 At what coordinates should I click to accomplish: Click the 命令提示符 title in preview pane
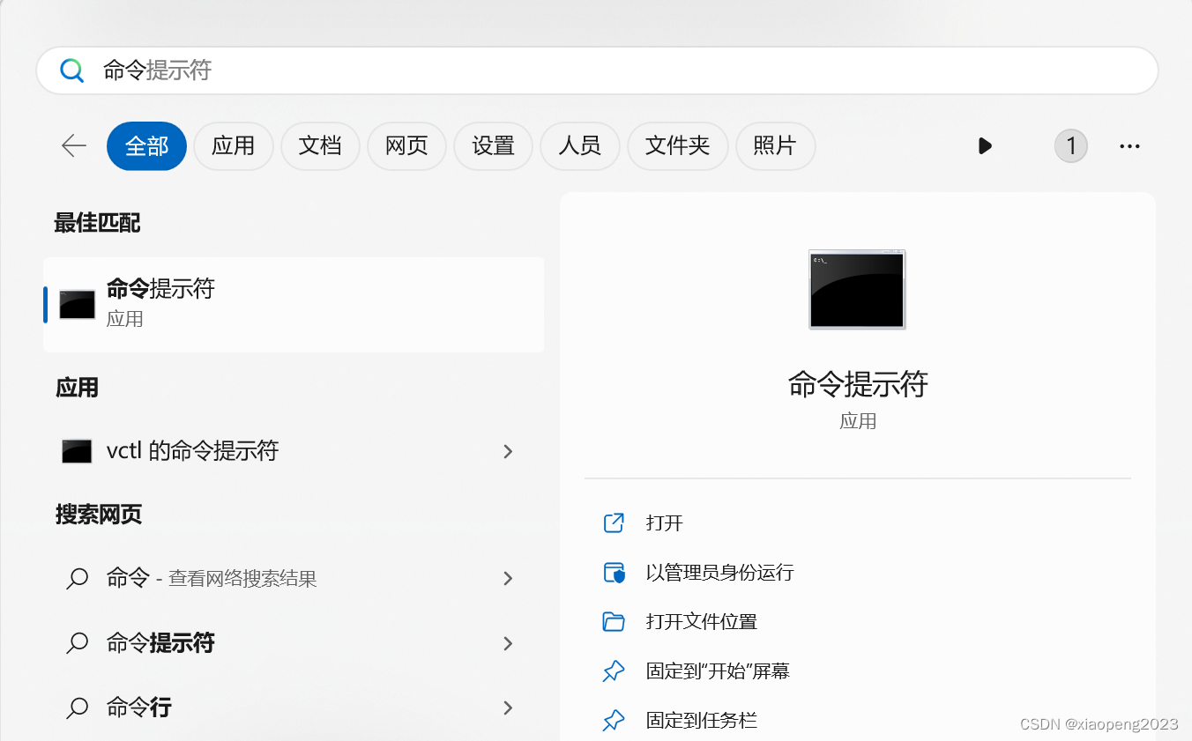click(x=858, y=384)
